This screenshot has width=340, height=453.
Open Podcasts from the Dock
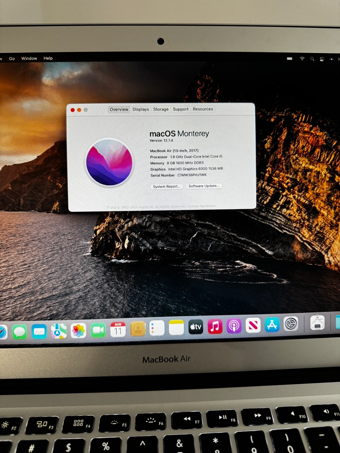pos(234,326)
